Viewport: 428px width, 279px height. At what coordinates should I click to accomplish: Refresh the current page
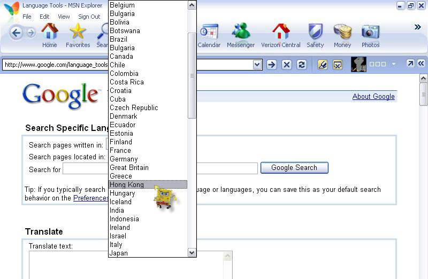coord(302,65)
